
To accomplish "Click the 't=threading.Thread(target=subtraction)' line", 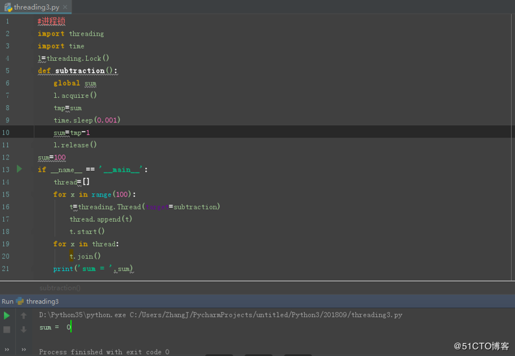I will coord(145,207).
